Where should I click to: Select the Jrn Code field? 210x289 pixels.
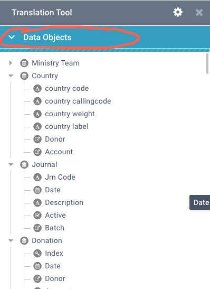60,178
